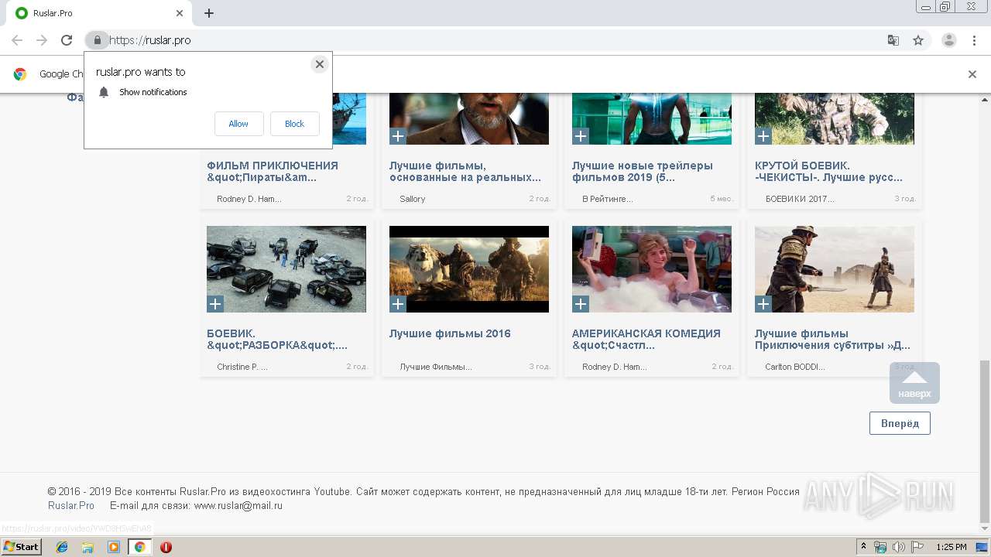Image resolution: width=991 pixels, height=557 pixels.
Task: Launch Internet Explorer from the taskbar
Action: pos(62,547)
